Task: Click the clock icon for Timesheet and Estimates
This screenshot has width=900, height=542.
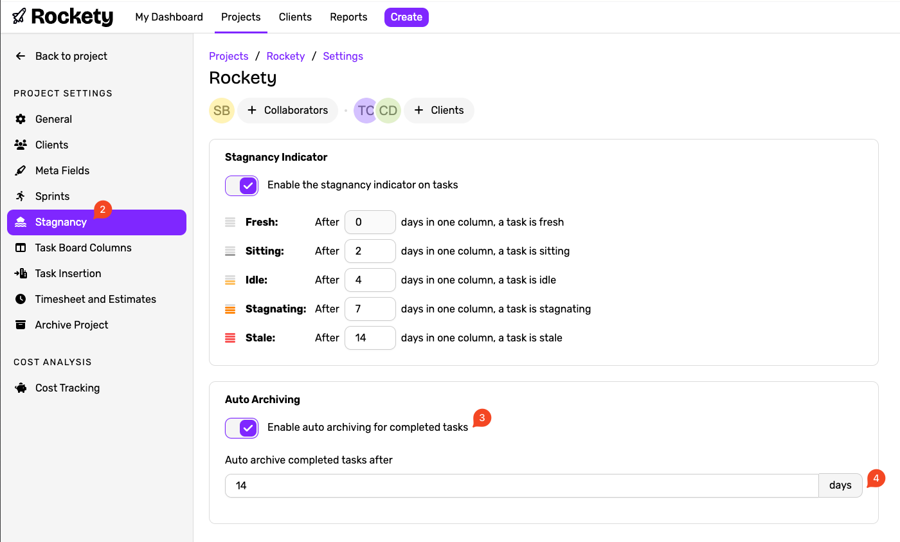Action: [21, 299]
